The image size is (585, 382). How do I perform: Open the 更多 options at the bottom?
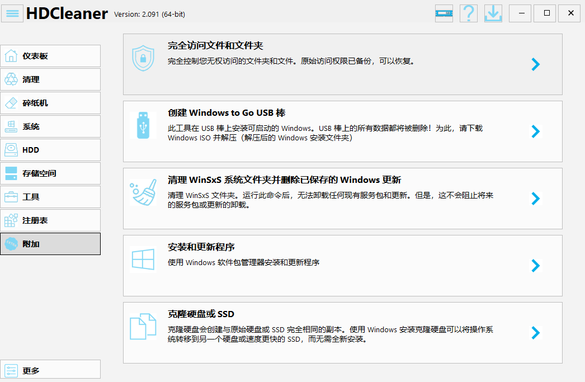pos(50,369)
